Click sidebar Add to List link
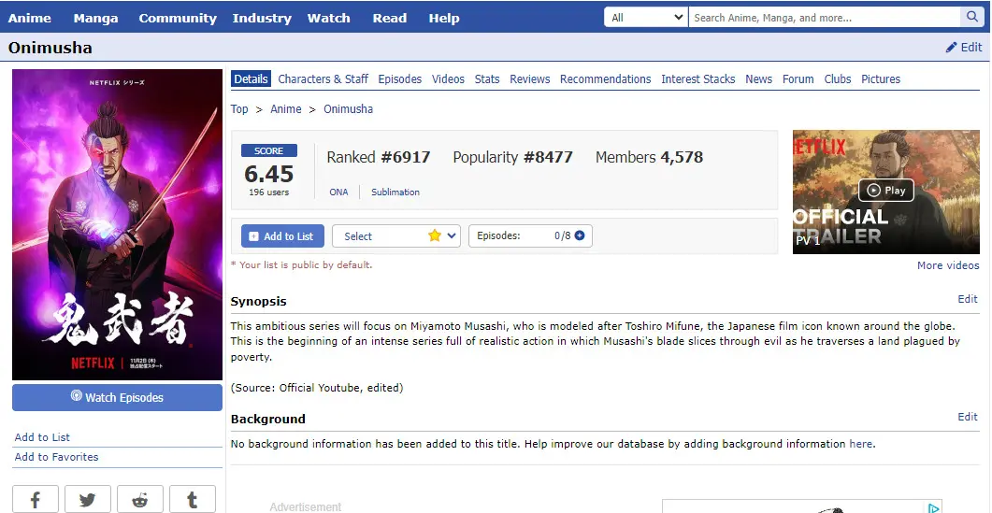This screenshot has width=992, height=513. click(x=42, y=437)
